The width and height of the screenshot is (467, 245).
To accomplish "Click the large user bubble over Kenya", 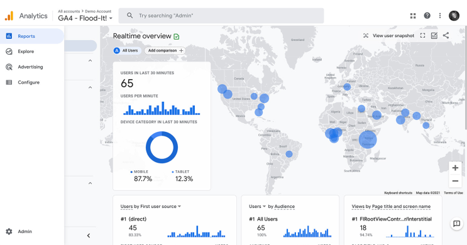I will pos(368,139).
